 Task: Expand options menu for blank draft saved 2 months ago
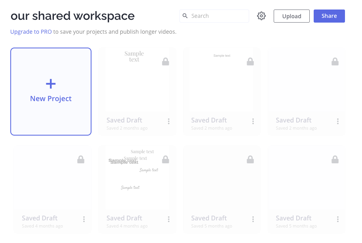338,121
